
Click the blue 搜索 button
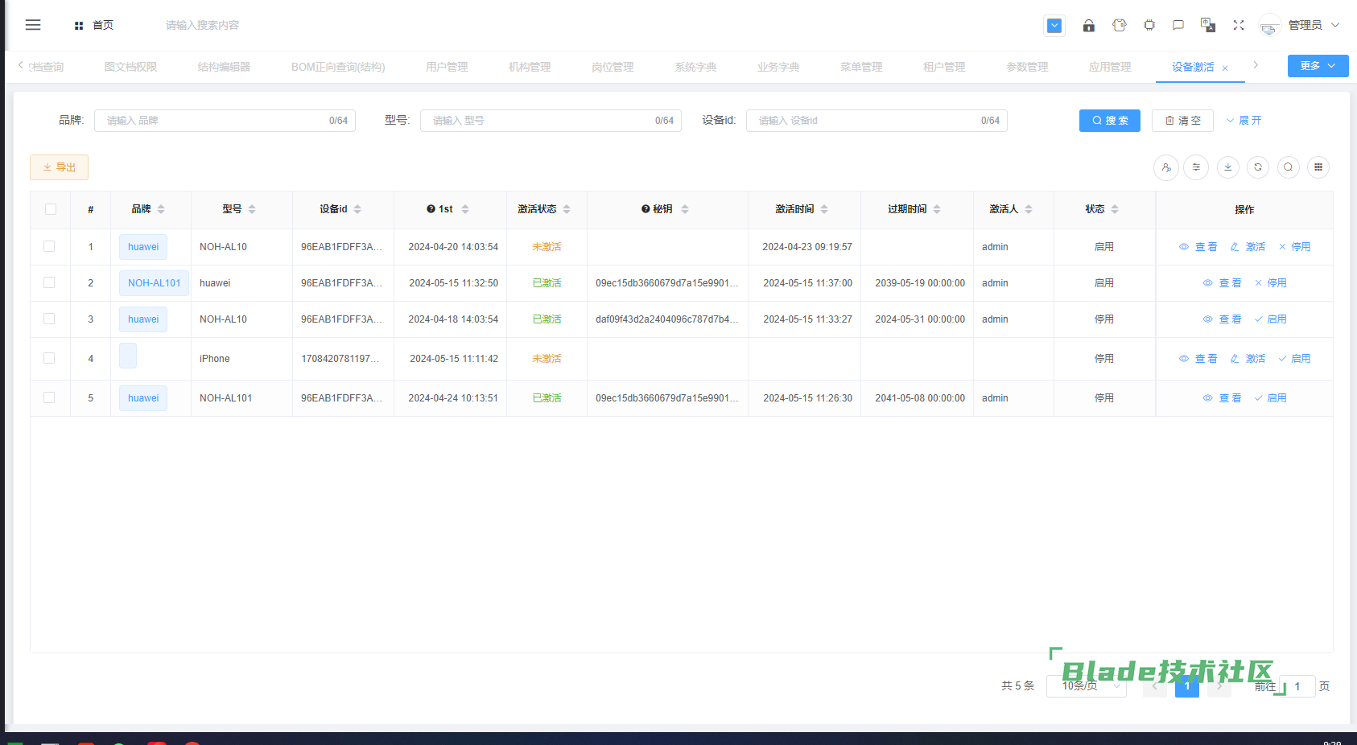click(1110, 121)
